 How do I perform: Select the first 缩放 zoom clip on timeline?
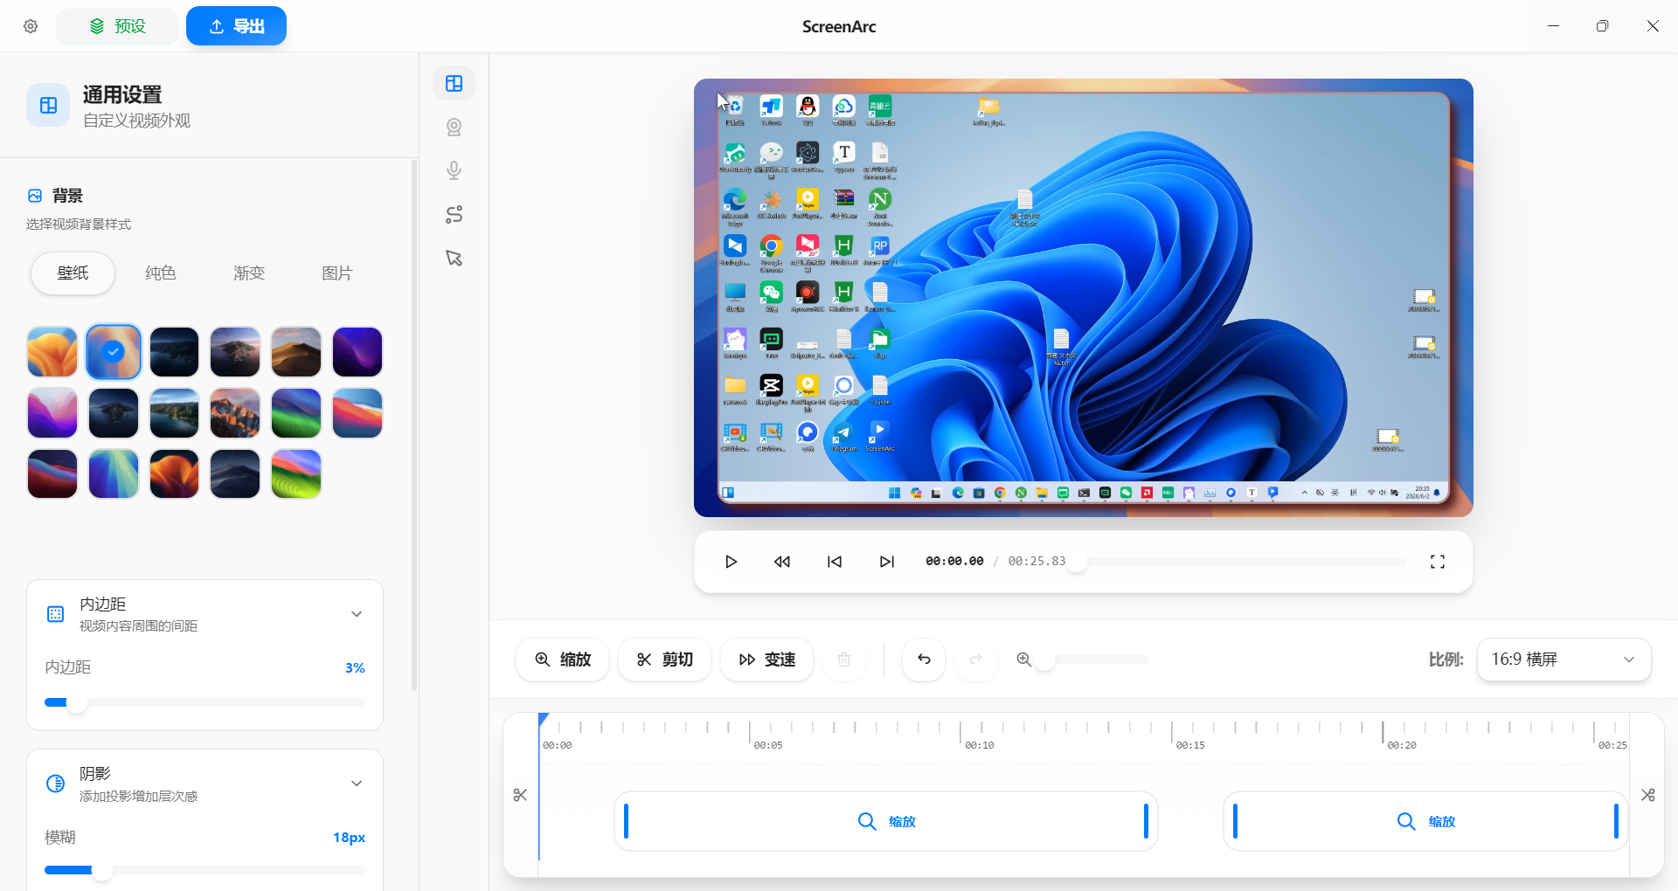coord(886,821)
